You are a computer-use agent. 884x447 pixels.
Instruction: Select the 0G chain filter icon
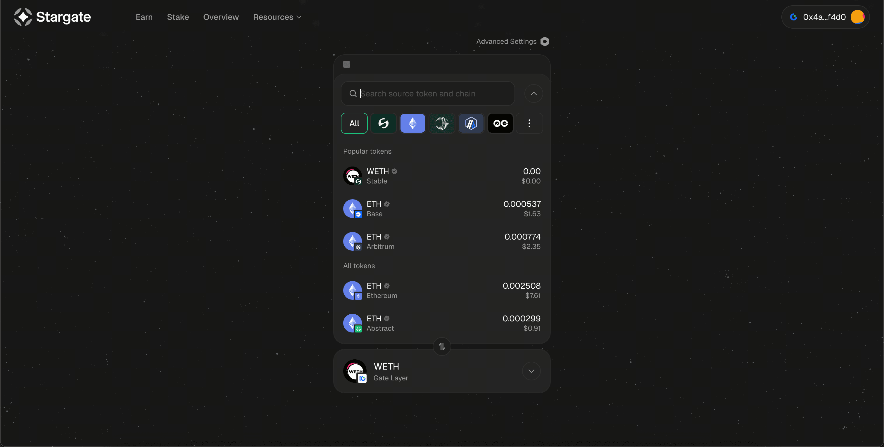click(500, 123)
